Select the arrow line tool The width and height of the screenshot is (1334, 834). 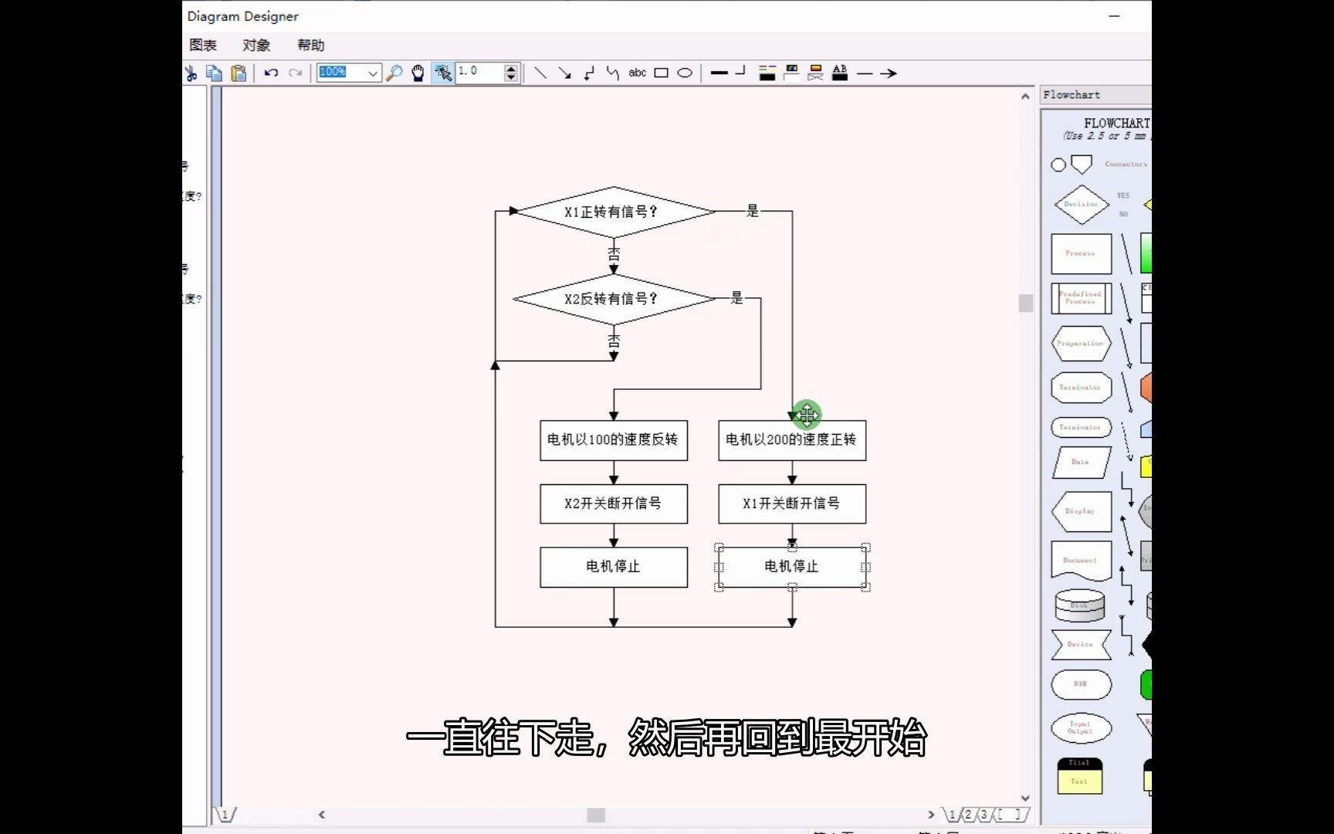pos(565,73)
